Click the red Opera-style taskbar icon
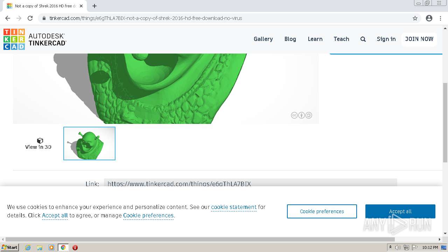Image resolution: width=448 pixels, height=252 pixels. tap(75, 247)
